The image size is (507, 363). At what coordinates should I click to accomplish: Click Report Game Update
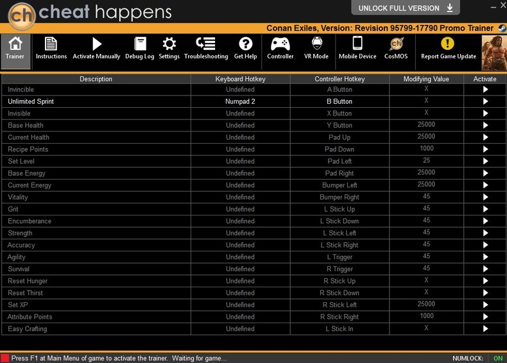tap(449, 48)
